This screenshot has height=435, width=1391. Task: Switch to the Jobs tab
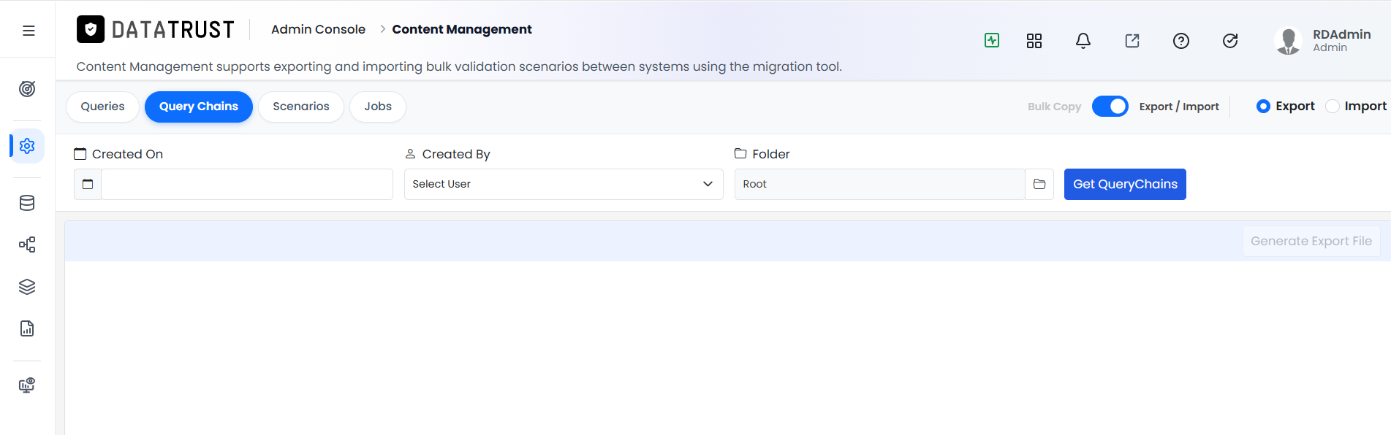[x=378, y=107]
